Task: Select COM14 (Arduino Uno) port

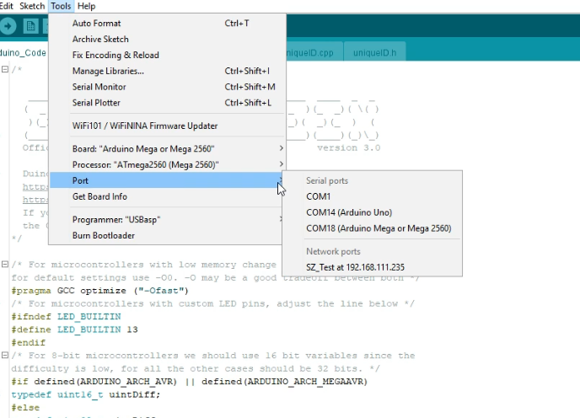Action: [372, 212]
